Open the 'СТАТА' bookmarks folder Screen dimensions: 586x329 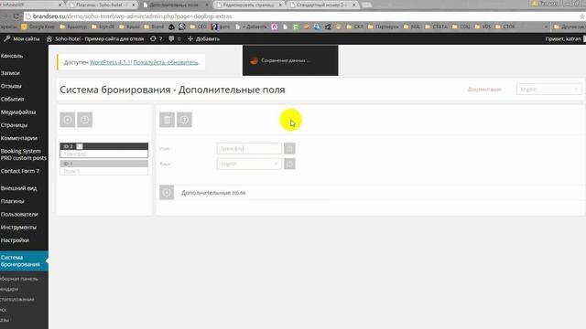pos(436,27)
